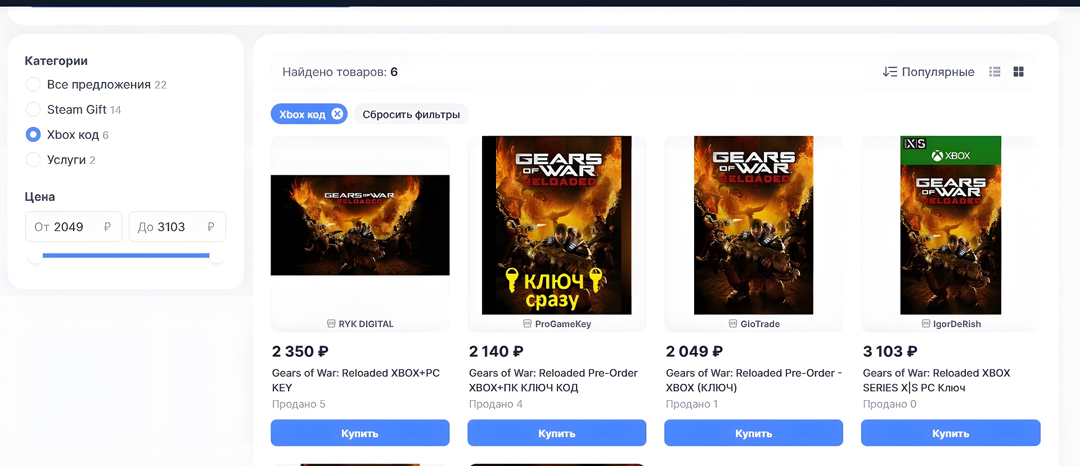
Task: Buy the ProGameKey offer for 2 140 ₽
Action: (557, 433)
